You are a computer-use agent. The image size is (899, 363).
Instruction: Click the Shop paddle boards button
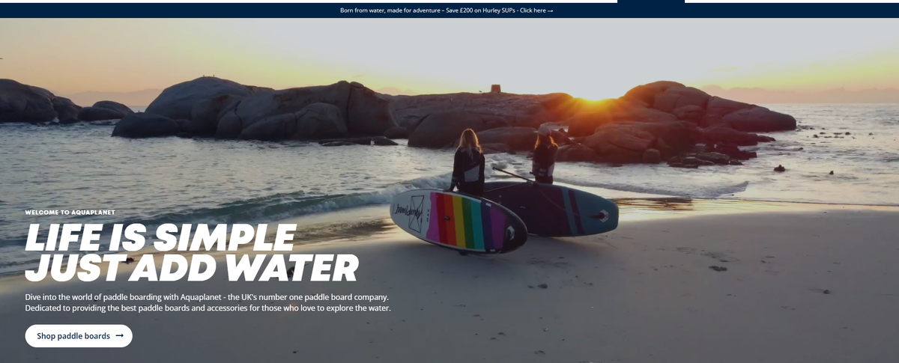pos(79,336)
